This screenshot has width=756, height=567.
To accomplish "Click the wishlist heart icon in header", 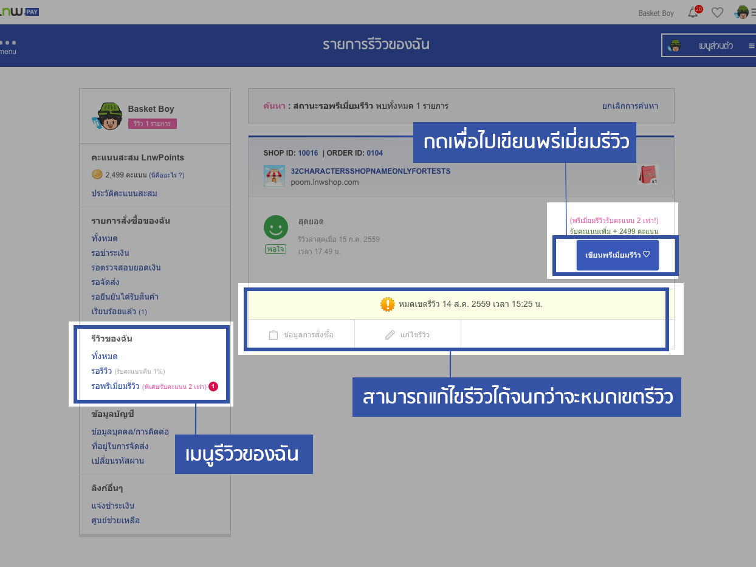I will pyautogui.click(x=717, y=13).
